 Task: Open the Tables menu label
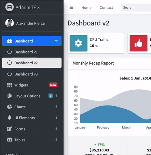click(x=20, y=140)
